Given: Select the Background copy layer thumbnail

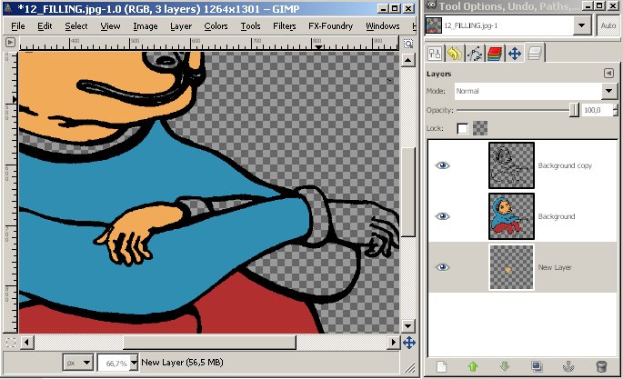Looking at the screenshot, I should tap(511, 165).
